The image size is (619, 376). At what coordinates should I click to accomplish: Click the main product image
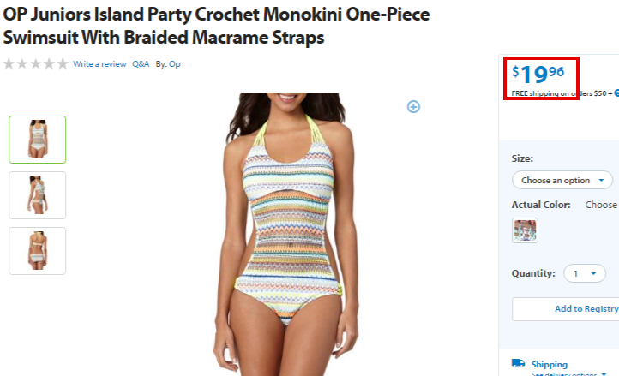point(287,234)
